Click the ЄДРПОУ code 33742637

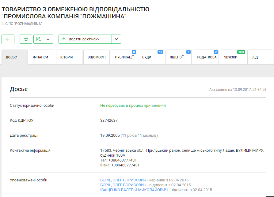pos(109,121)
